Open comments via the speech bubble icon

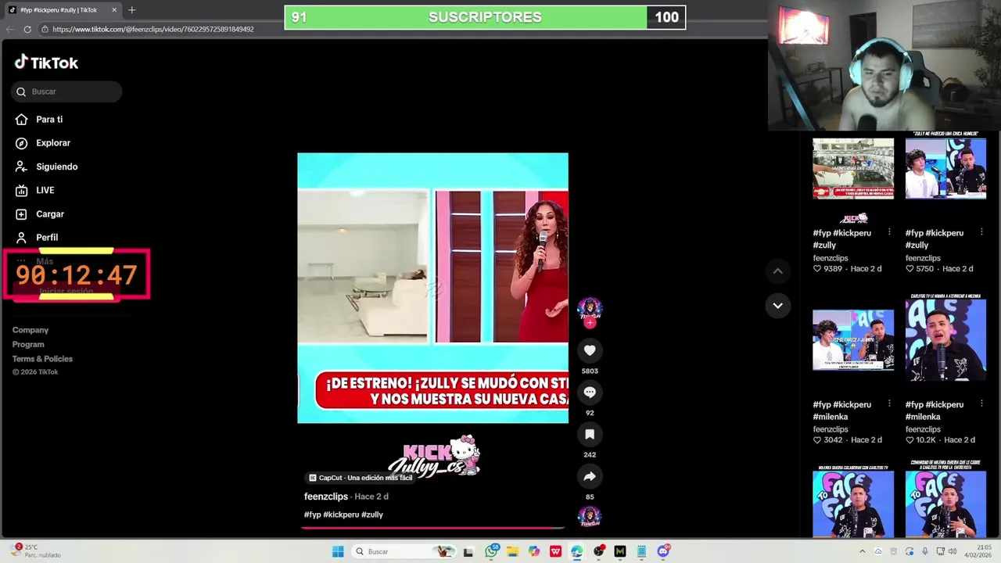[590, 393]
